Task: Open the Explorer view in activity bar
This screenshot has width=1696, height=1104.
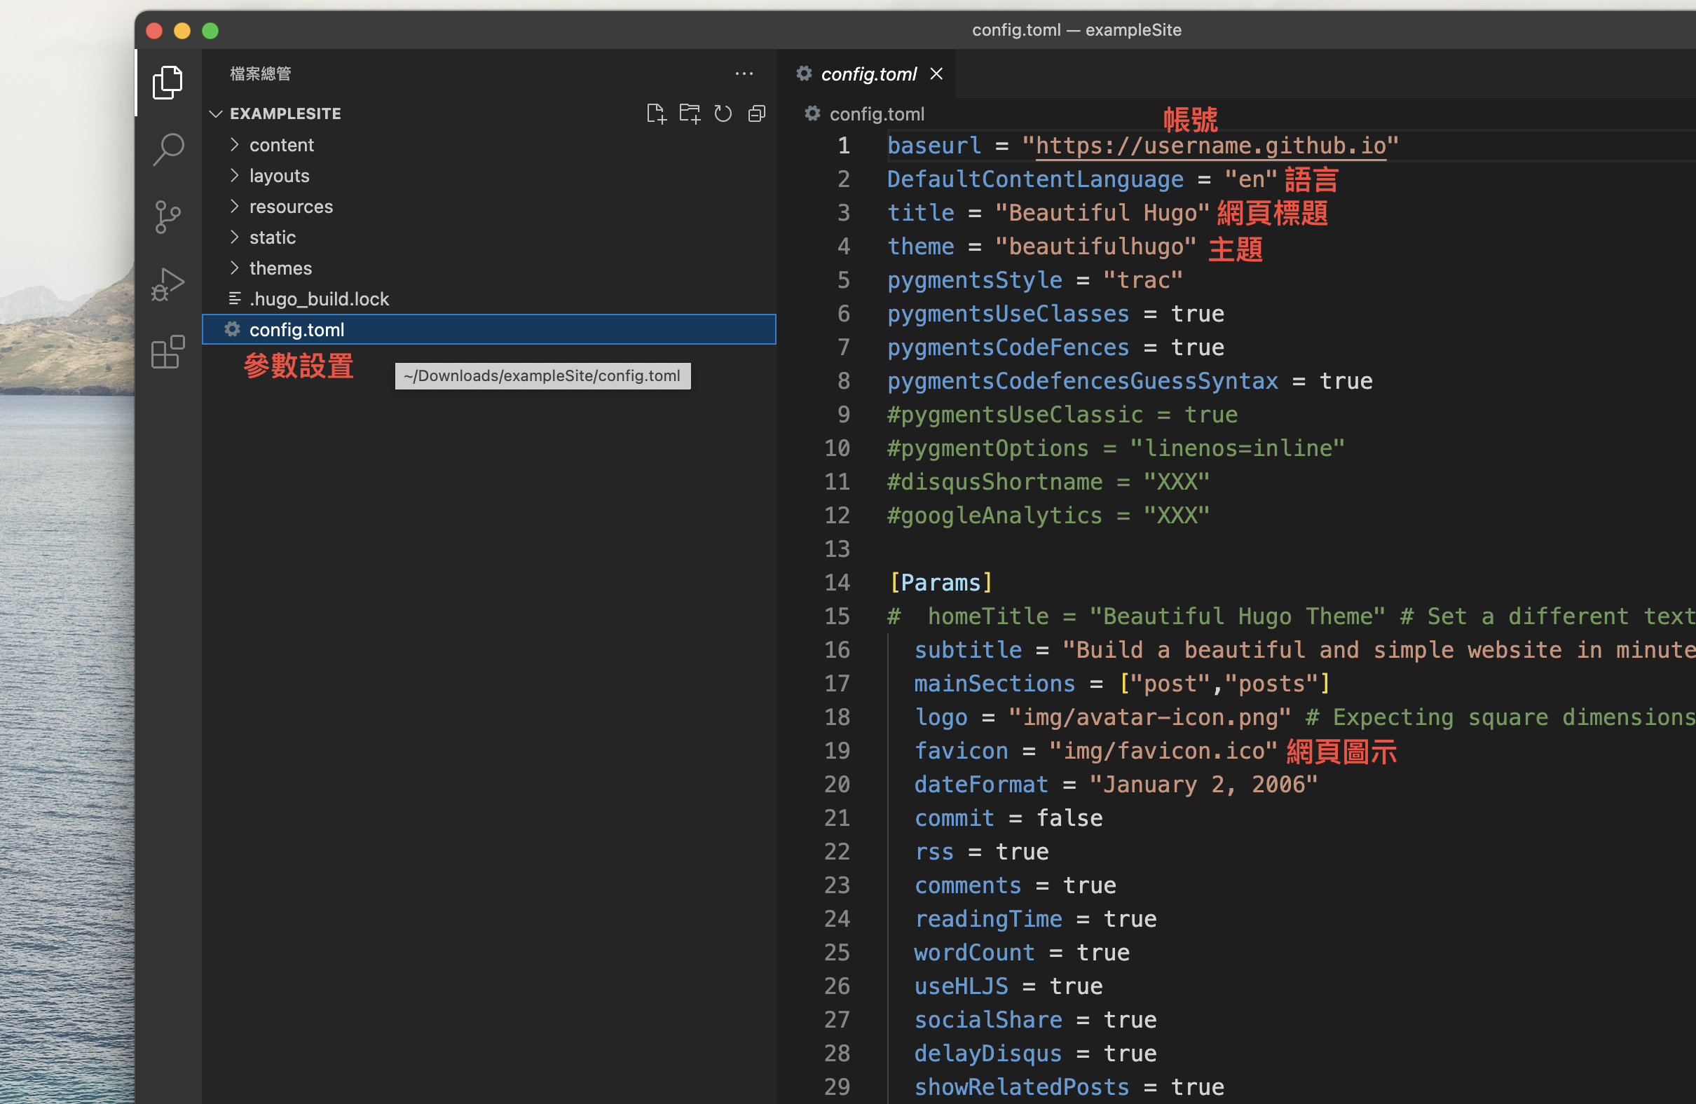Action: 167,83
